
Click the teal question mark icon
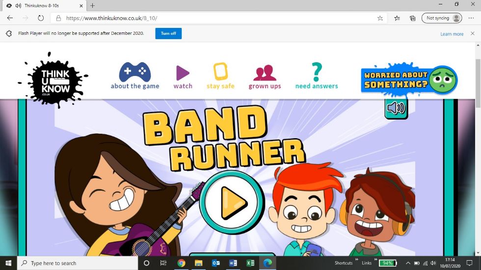tap(317, 72)
